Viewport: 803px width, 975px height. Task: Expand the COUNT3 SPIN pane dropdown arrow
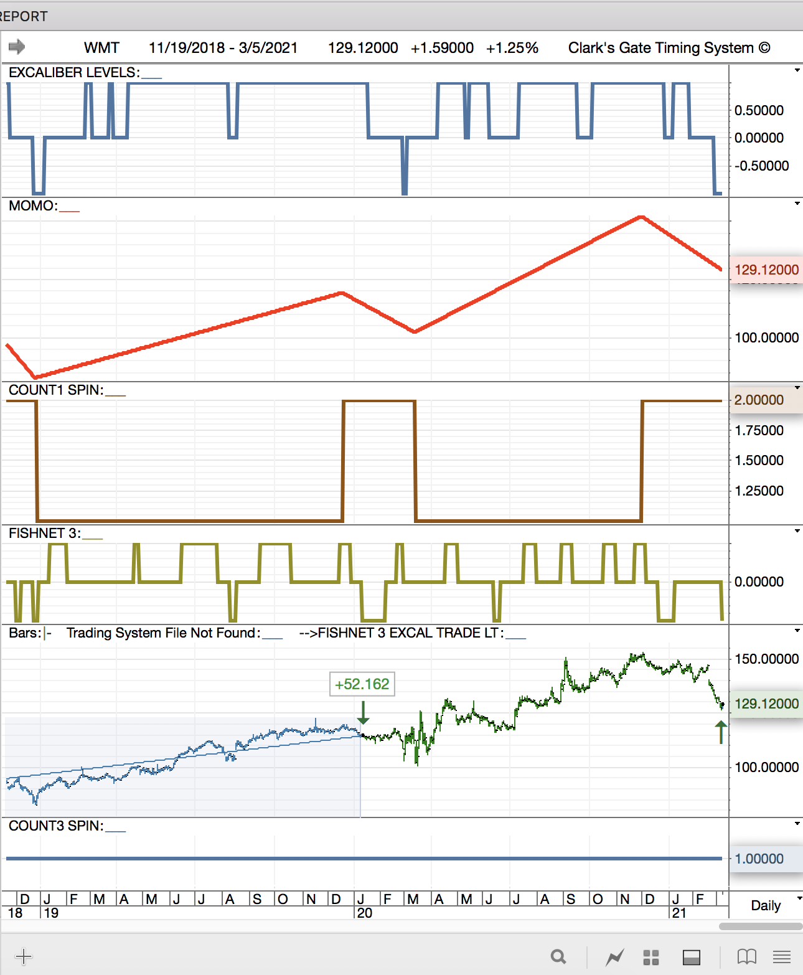pos(797,824)
